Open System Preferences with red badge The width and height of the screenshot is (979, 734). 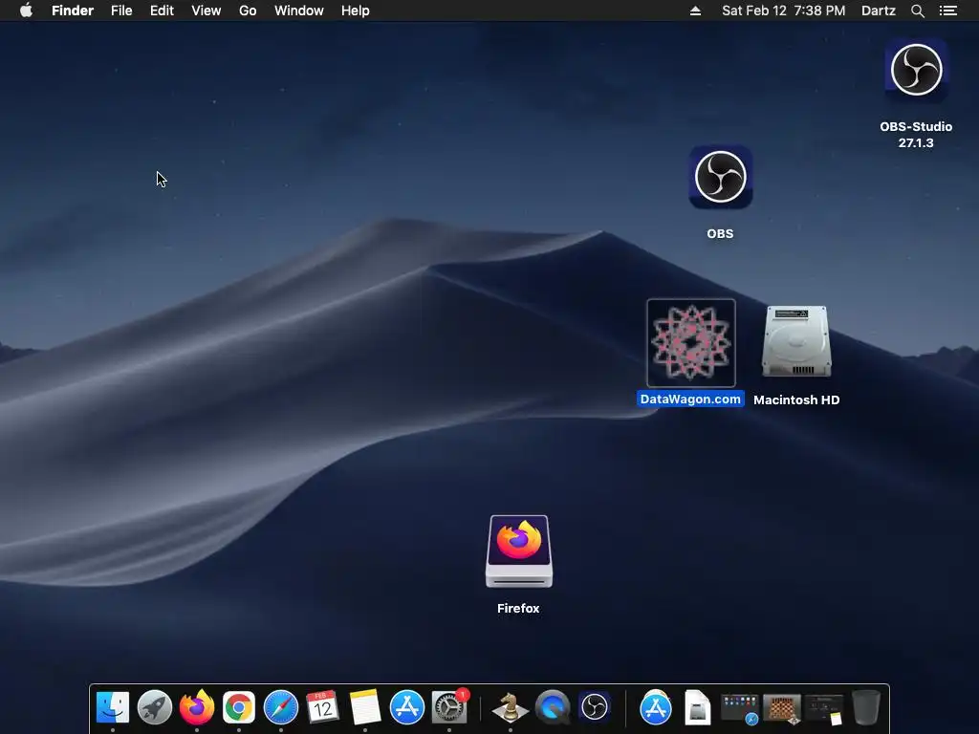point(449,707)
